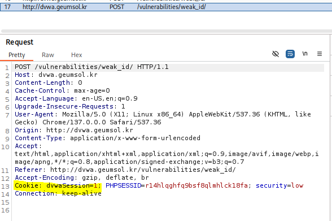332x221 pixels.
Task: Switch to the Raw tab
Action: [48, 55]
